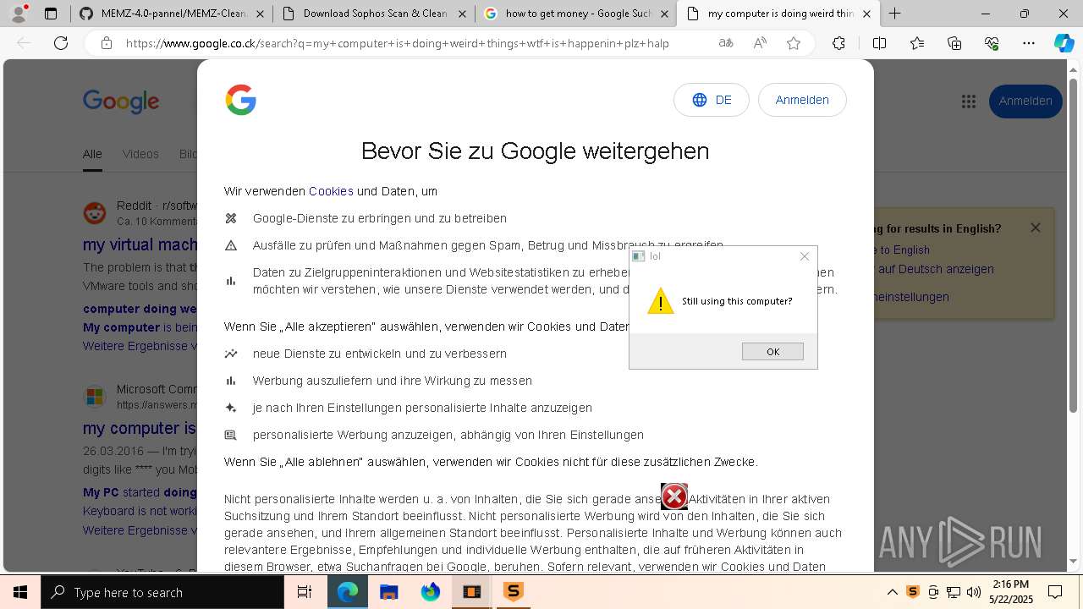
Task: Click the warning triangle in lol dialog
Action: click(x=661, y=301)
